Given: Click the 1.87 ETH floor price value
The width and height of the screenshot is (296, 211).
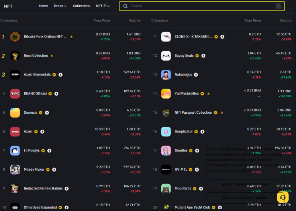Looking at the screenshot, I should pos(103,148).
